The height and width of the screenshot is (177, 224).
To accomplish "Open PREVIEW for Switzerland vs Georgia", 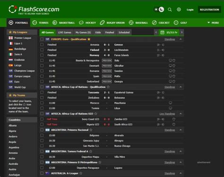I will [x=107, y=81].
